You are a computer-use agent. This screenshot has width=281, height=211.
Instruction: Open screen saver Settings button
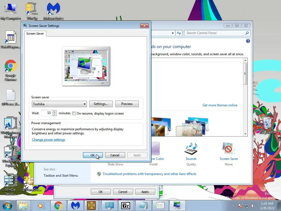pos(101,104)
